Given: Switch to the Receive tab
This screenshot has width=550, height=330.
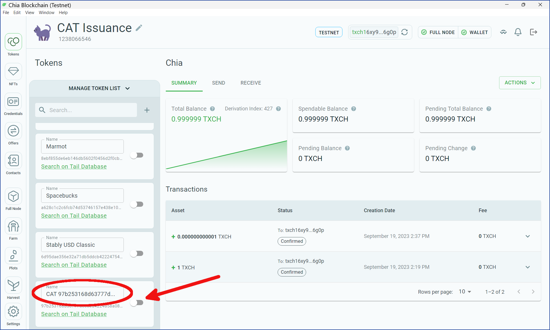Looking at the screenshot, I should coord(251,83).
